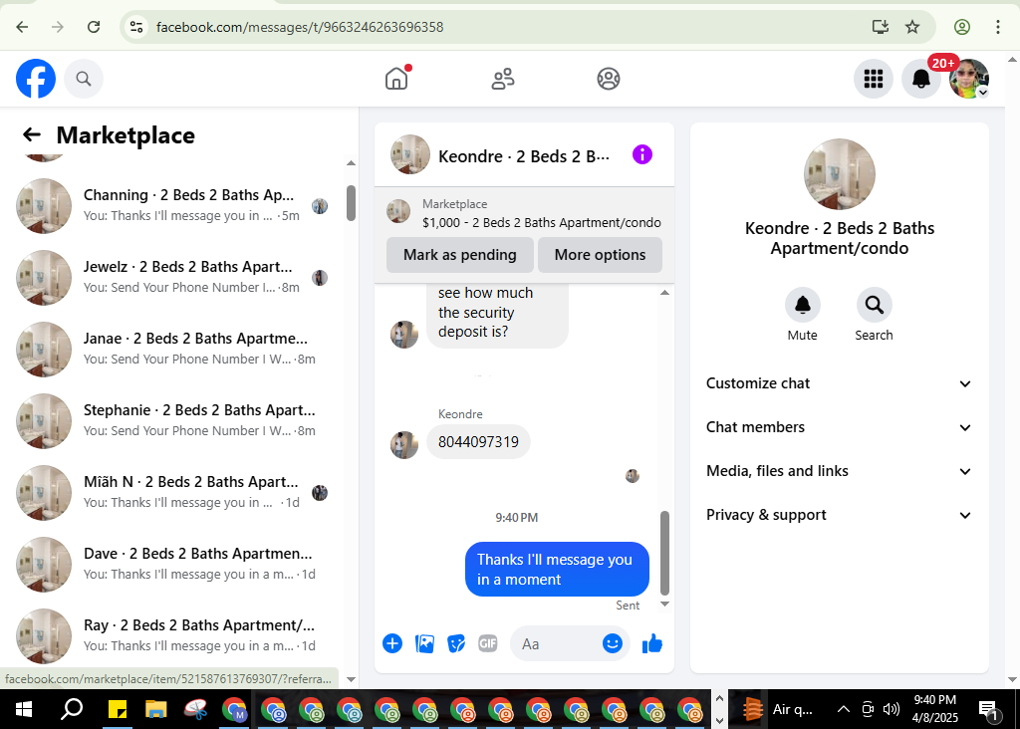The height and width of the screenshot is (729, 1020).
Task: Expand Customize chat section
Action: tap(839, 383)
